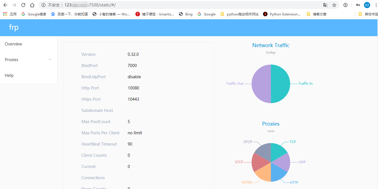Go to the browser home icon

click(32, 5)
